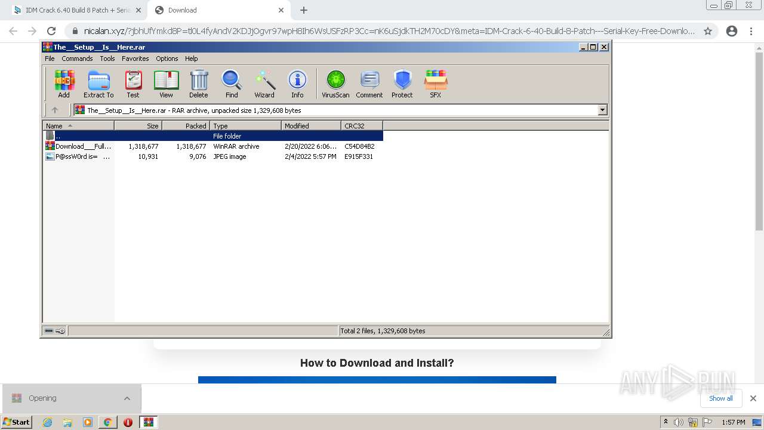The image size is (764, 430).
Task: Click the Delete trash icon
Action: (x=199, y=84)
